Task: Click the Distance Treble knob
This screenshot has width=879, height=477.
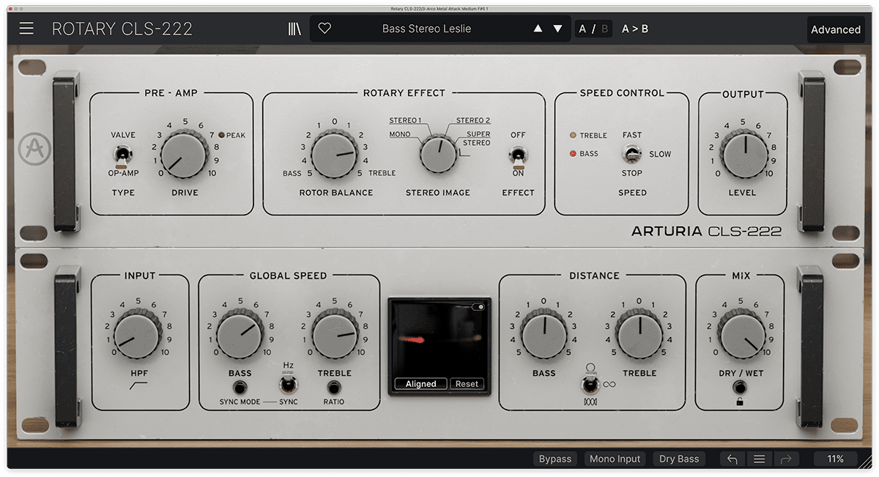Action: [x=639, y=334]
